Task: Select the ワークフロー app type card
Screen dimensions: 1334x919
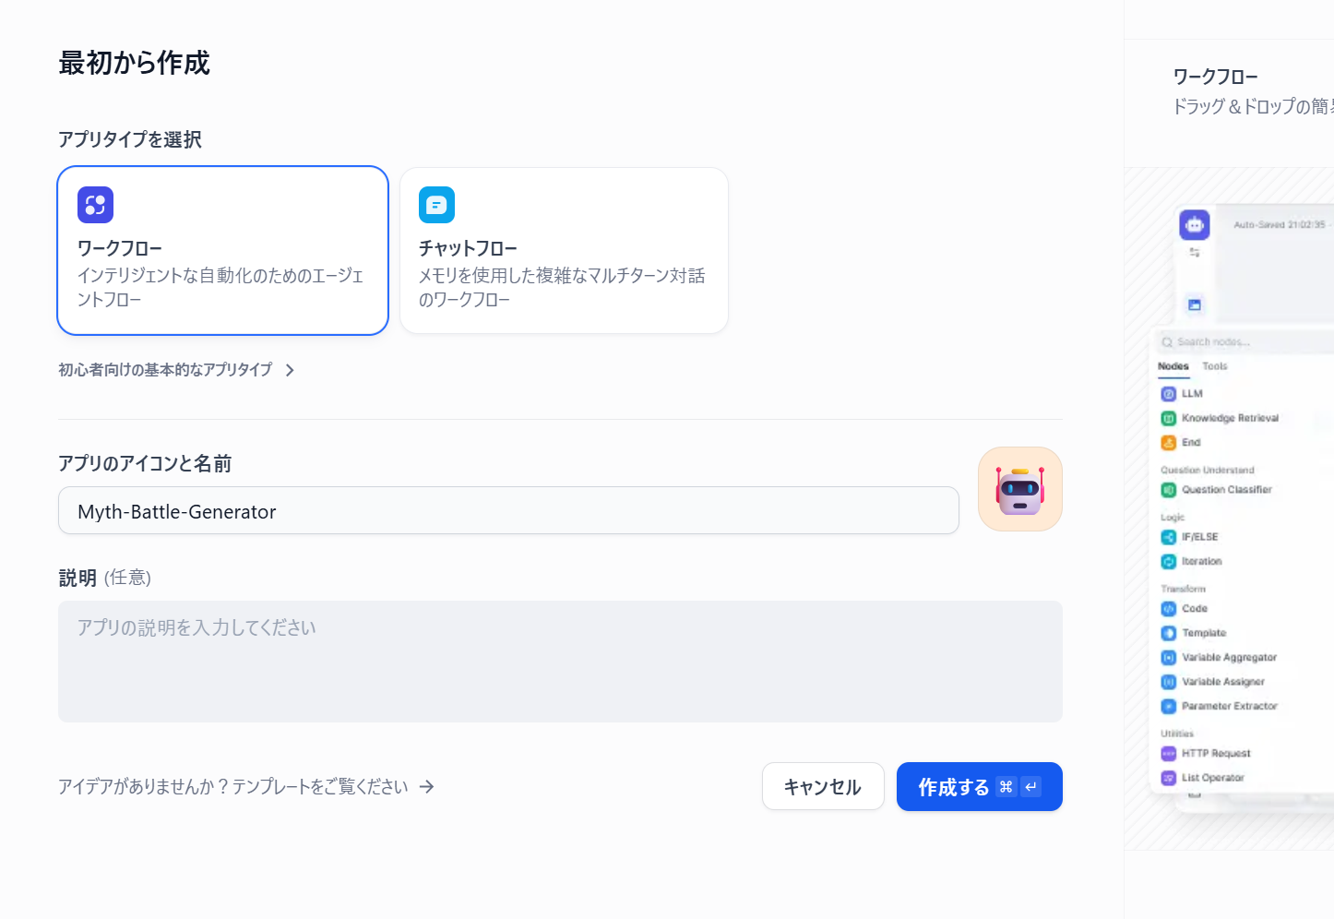Action: coord(222,250)
